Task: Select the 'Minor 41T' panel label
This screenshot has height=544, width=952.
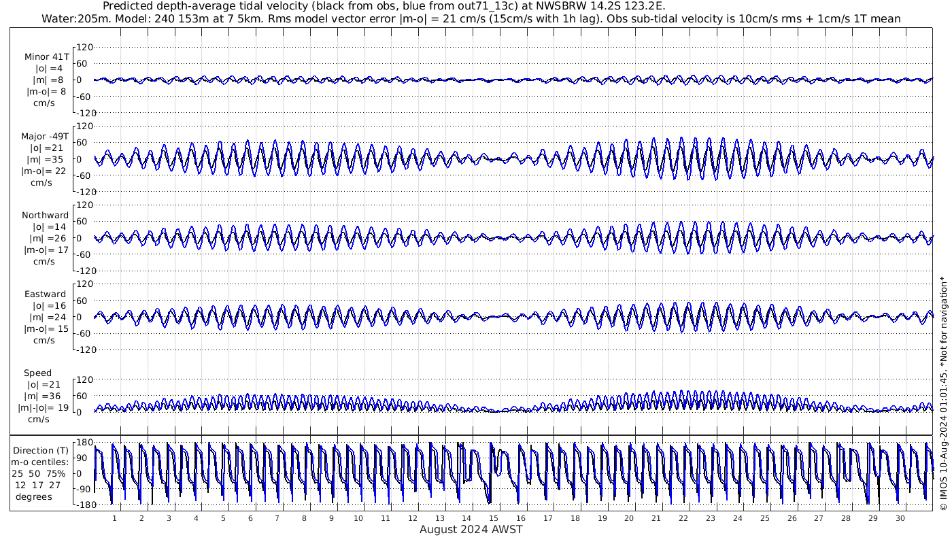Action: point(46,57)
